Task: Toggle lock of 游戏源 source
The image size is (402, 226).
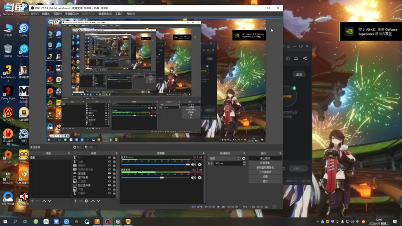Action: click(114, 173)
